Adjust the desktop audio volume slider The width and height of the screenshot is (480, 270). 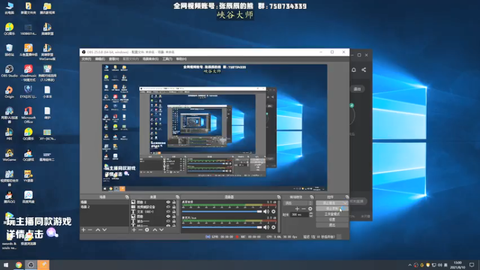tap(222, 212)
